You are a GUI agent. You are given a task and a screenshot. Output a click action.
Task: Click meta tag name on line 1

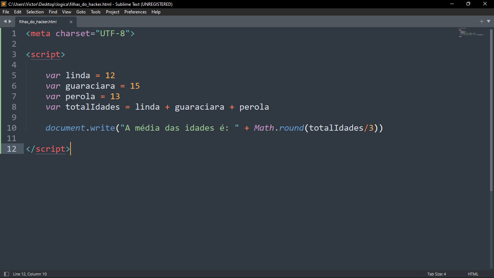click(41, 33)
